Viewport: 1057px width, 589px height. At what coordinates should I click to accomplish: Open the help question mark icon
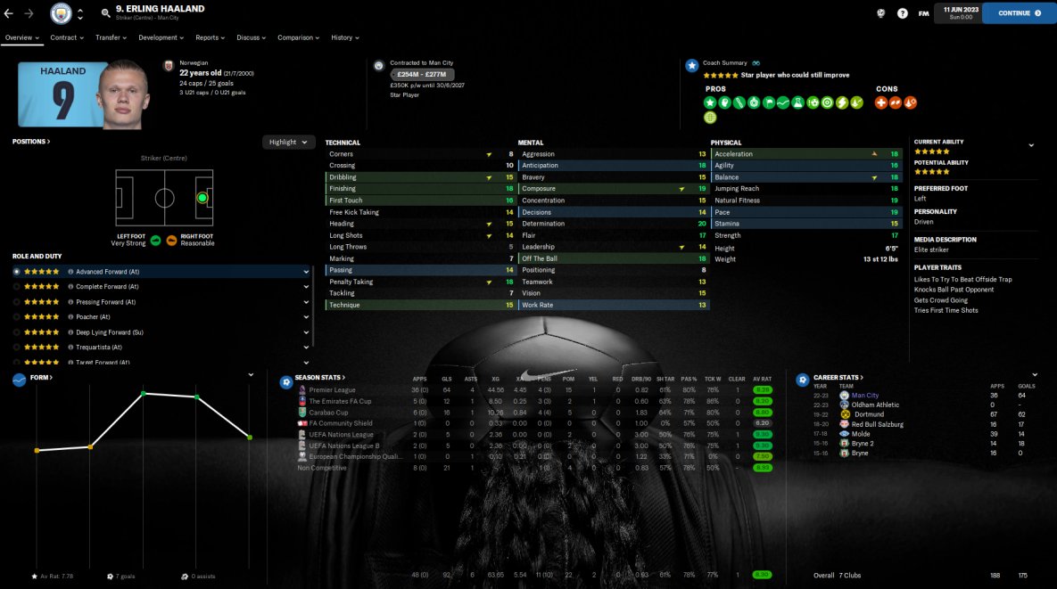(x=902, y=13)
